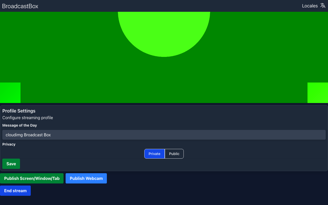This screenshot has height=205, width=328.
Task: Click End stream button
Action: click(x=15, y=191)
